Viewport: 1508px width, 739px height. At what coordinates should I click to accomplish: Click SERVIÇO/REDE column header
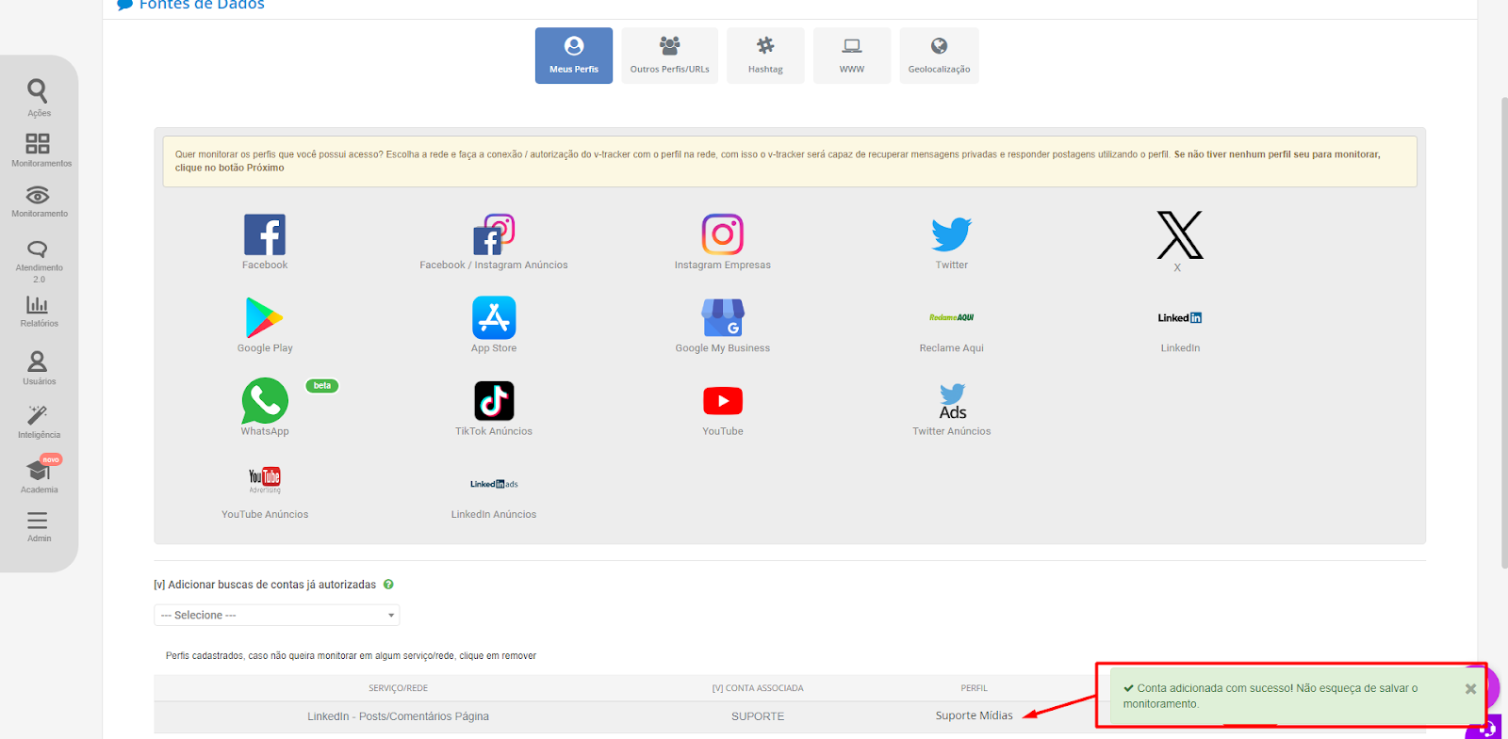(x=398, y=688)
